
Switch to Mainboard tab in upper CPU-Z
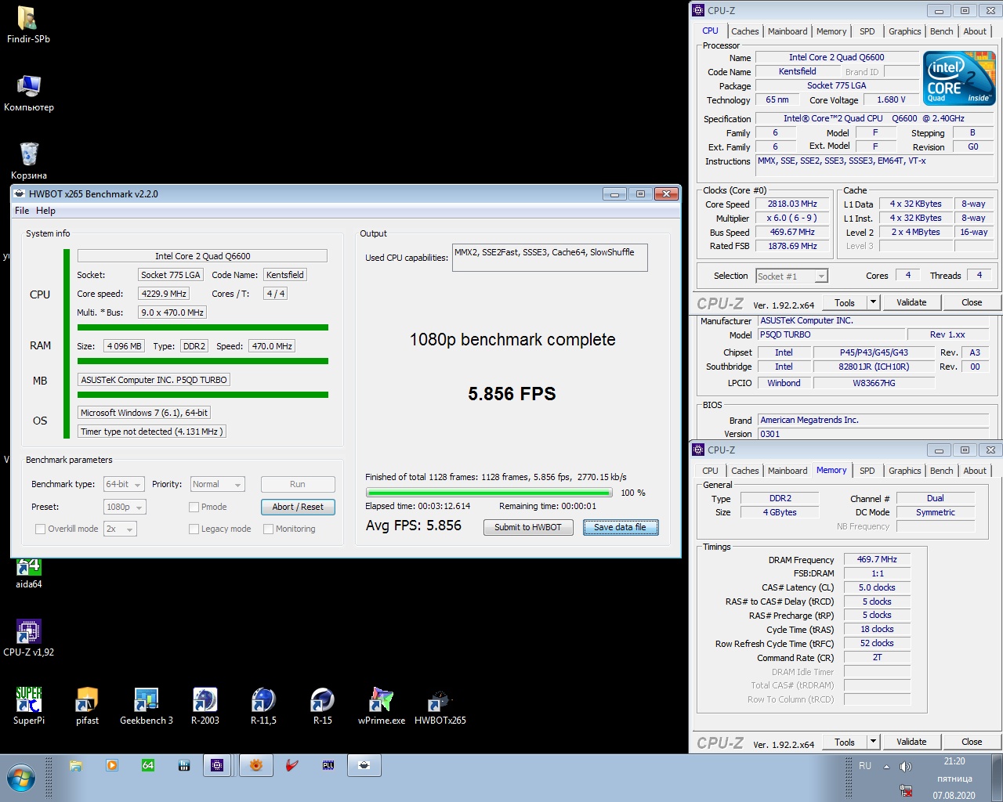(788, 31)
